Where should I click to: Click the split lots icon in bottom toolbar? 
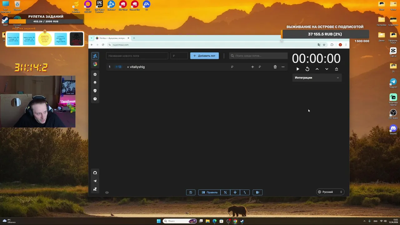pyautogui.click(x=235, y=192)
